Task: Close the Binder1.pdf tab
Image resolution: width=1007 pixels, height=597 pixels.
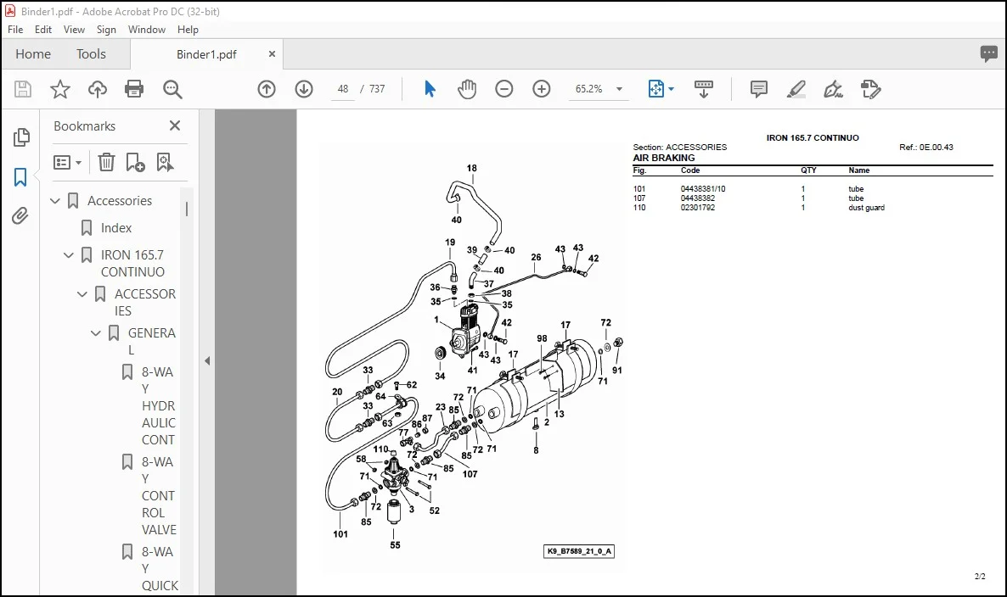Action: coord(272,54)
